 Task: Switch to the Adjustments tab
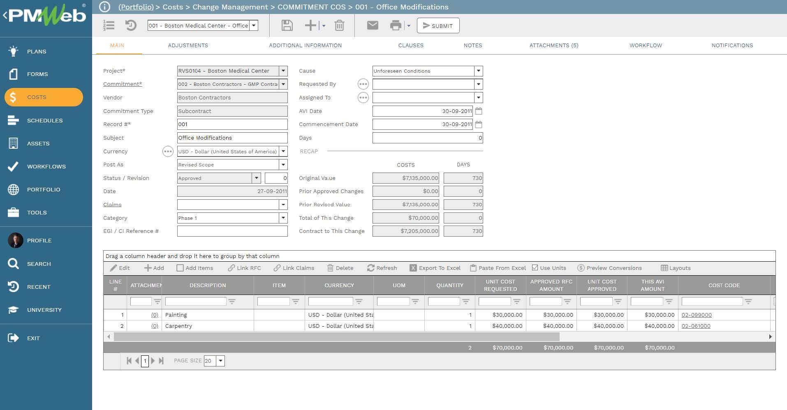(x=188, y=45)
